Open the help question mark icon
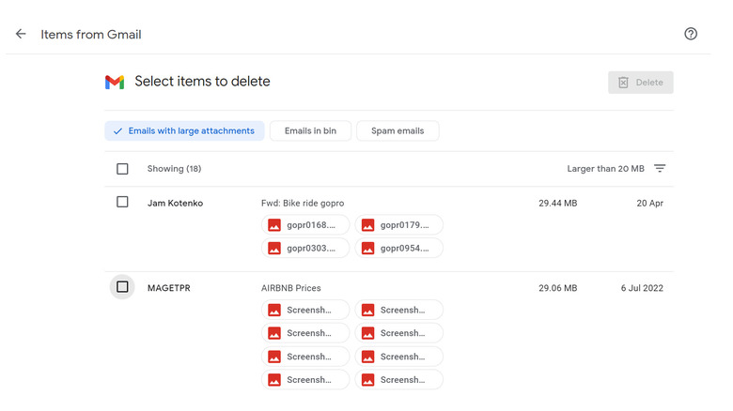This screenshot has width=733, height=411. 691,34
